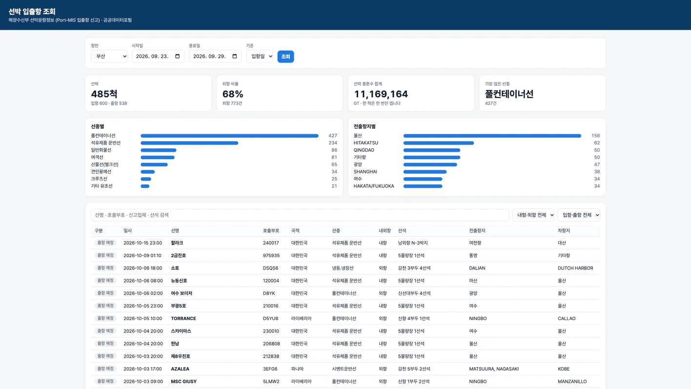
Task: Click the 전출항지 column header
Action: (x=477, y=231)
